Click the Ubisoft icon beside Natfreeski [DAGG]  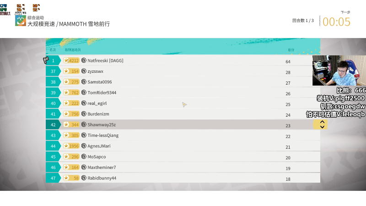(84, 60)
